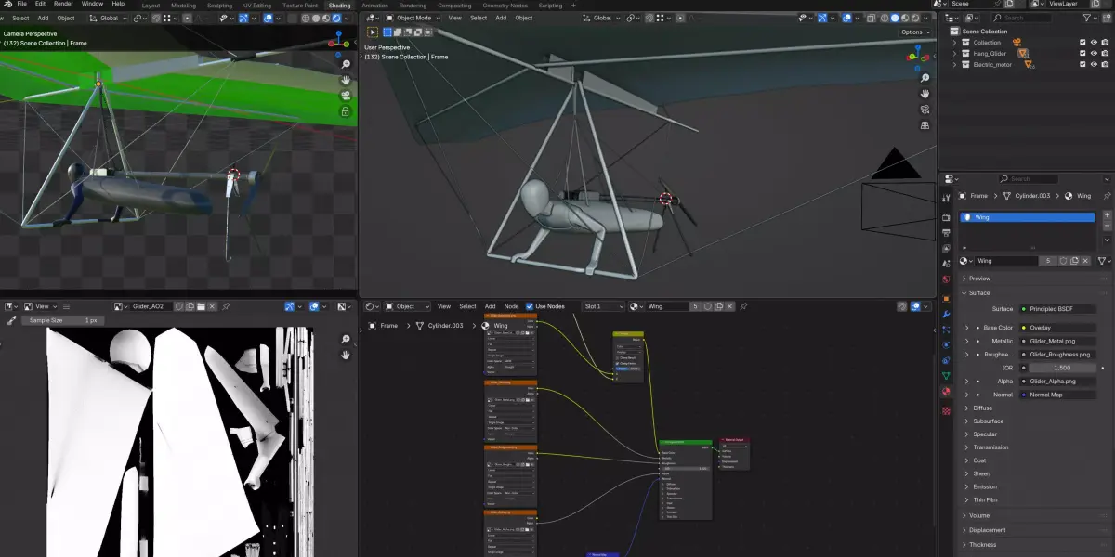Click the Principled BSDF surface button
The image size is (1115, 557).
coord(1056,309)
